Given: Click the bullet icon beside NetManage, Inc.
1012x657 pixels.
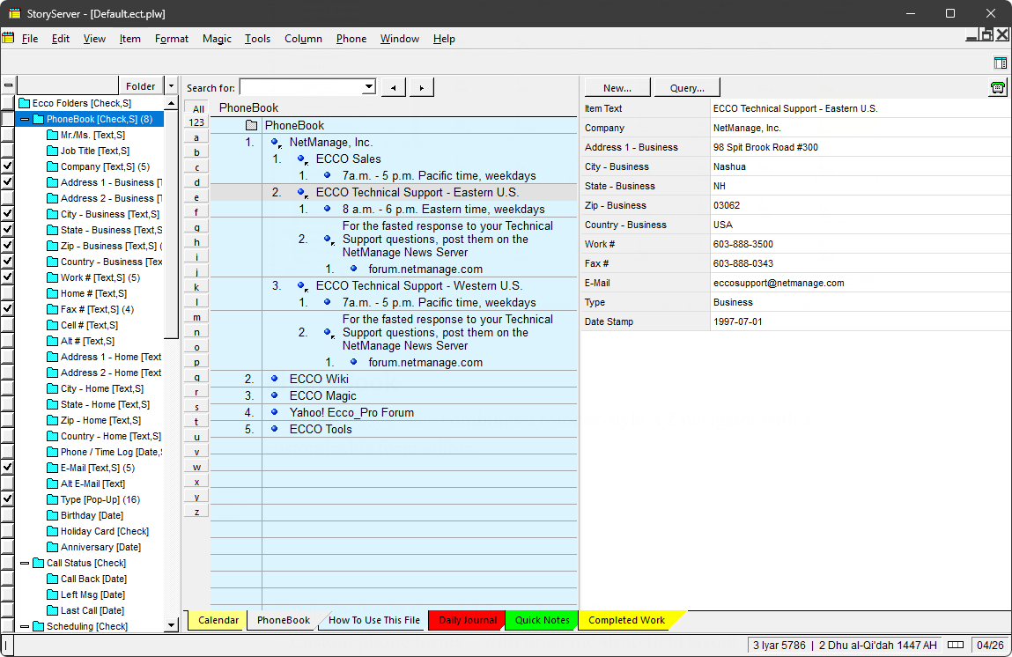Looking at the screenshot, I should coord(275,143).
